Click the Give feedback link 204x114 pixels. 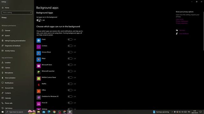pos(184,34)
